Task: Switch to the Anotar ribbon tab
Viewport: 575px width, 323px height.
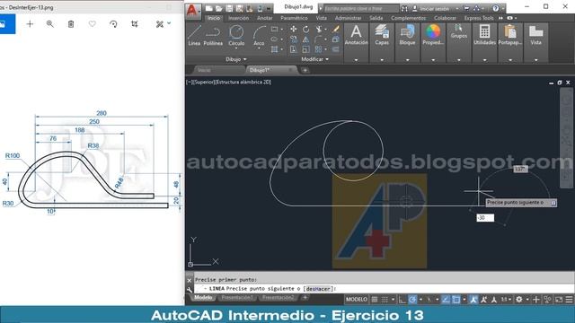Action: (264, 18)
